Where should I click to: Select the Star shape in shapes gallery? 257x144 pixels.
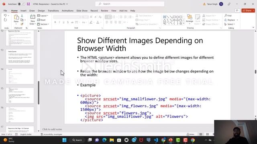[x=180, y=24]
